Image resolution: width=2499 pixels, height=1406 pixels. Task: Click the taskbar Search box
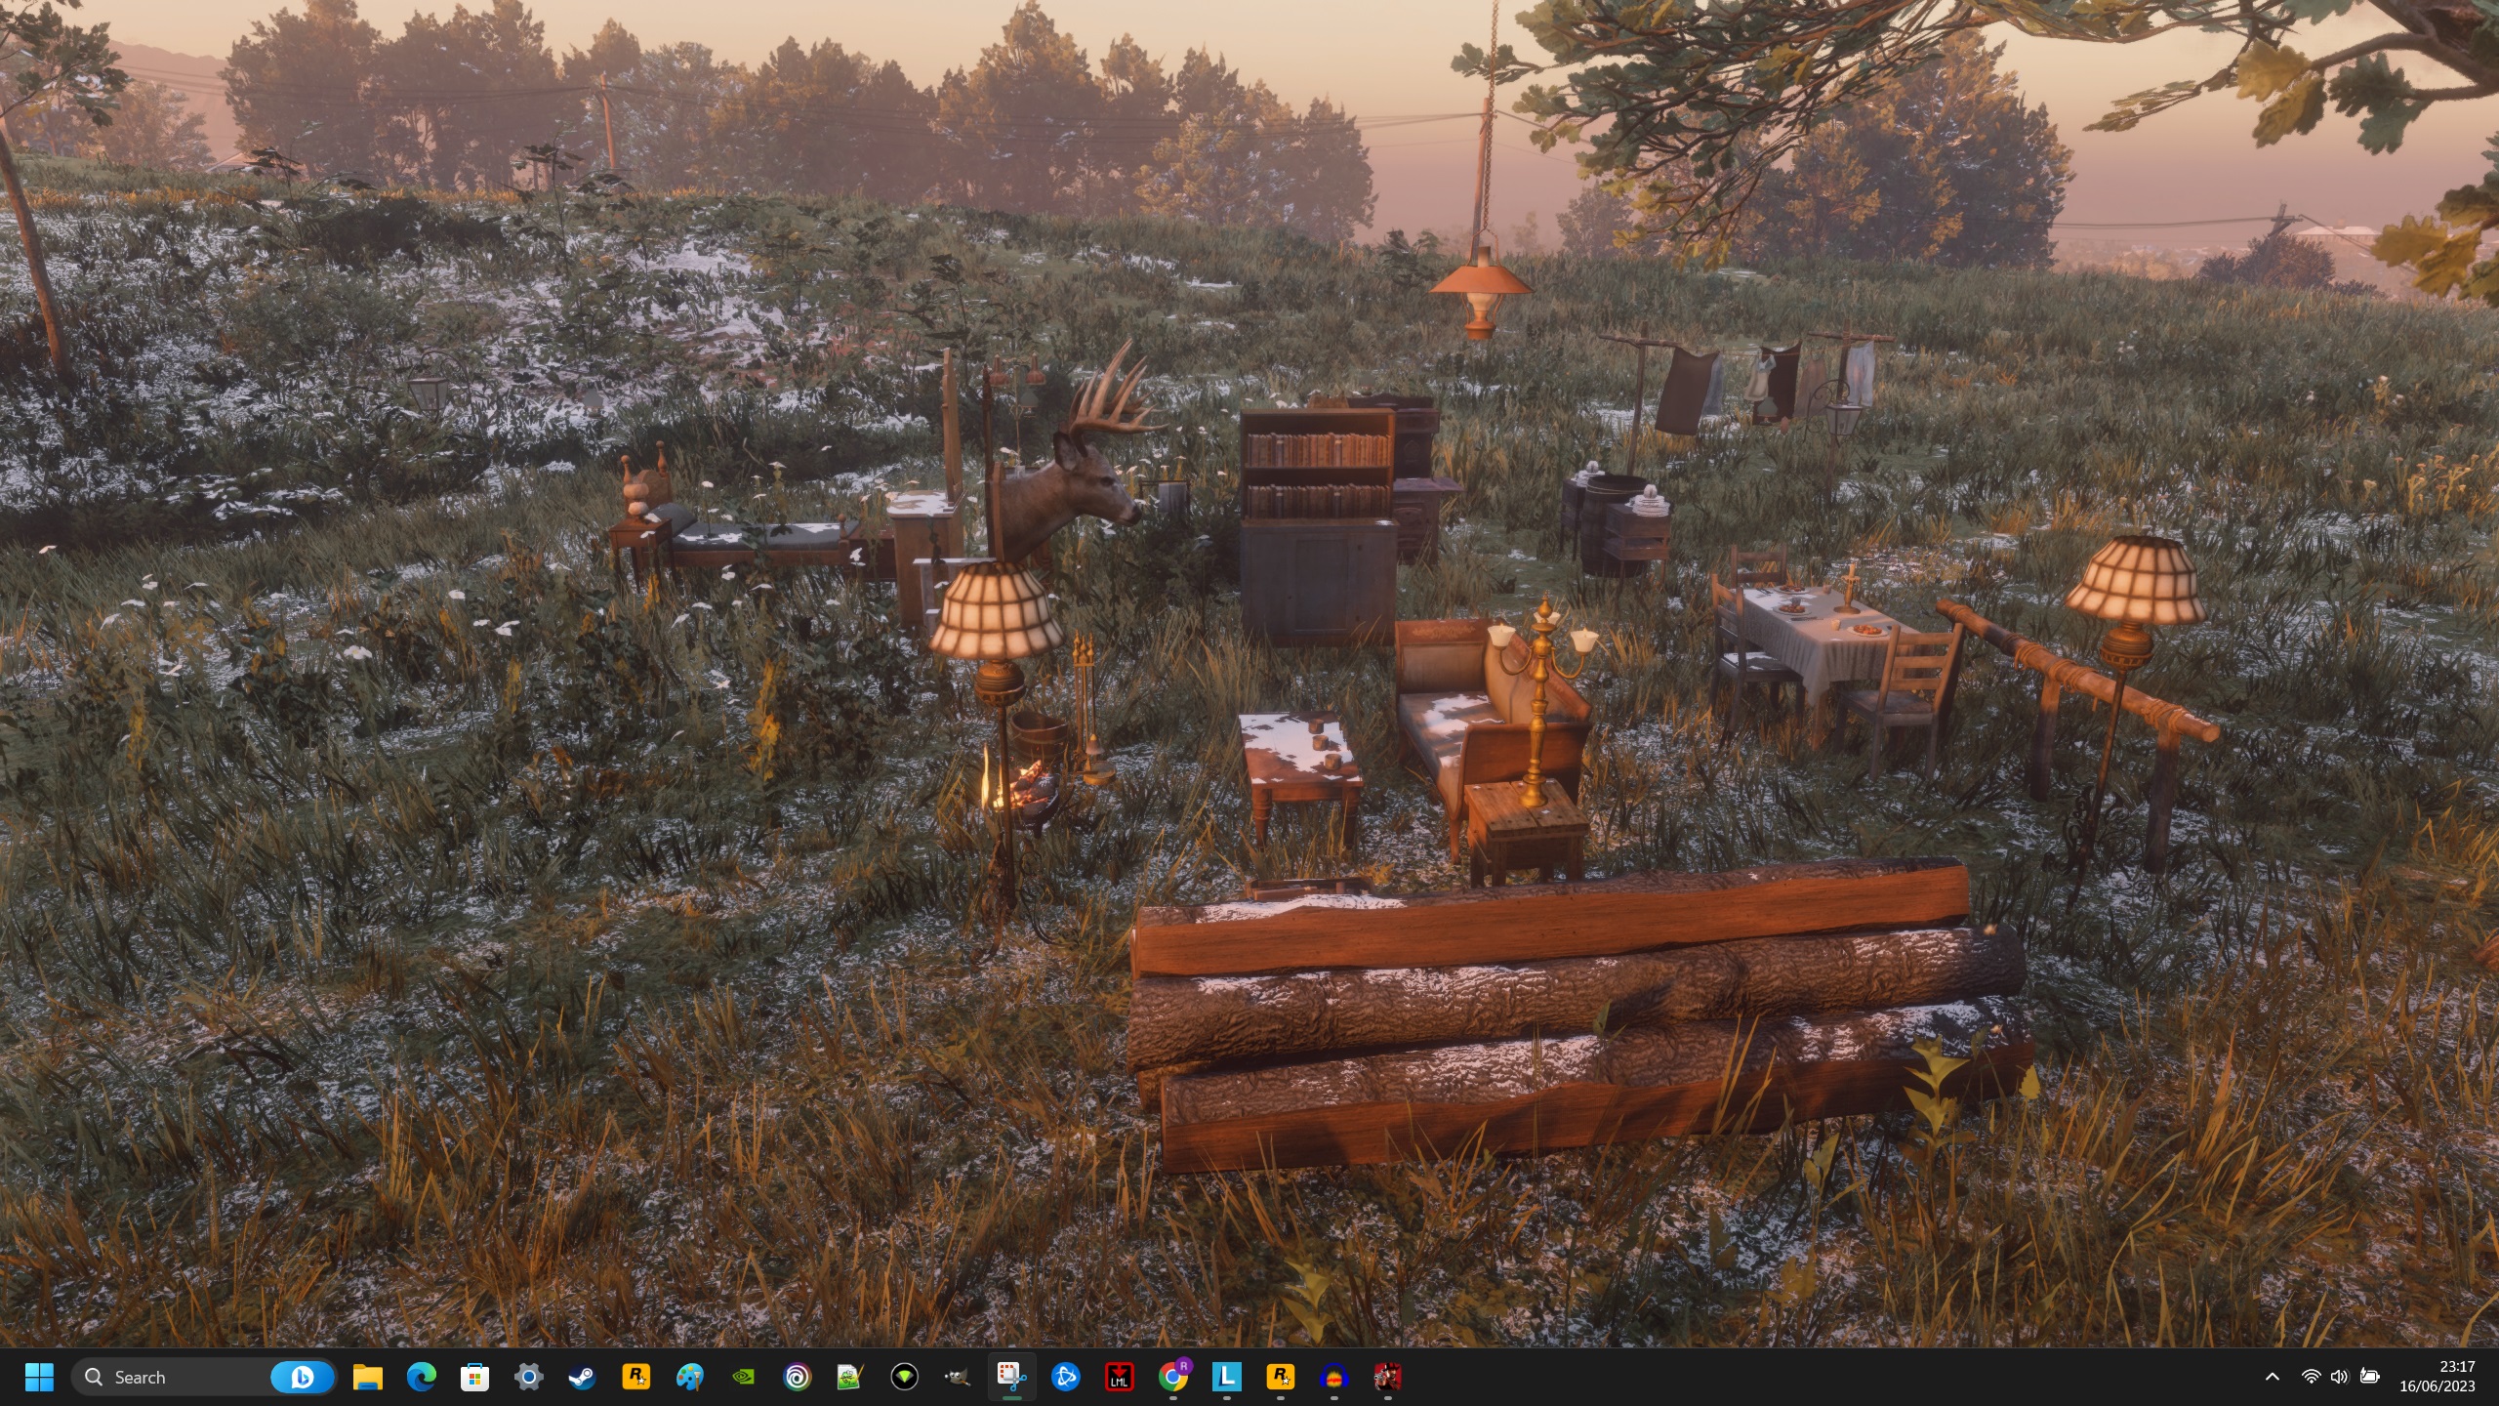203,1377
